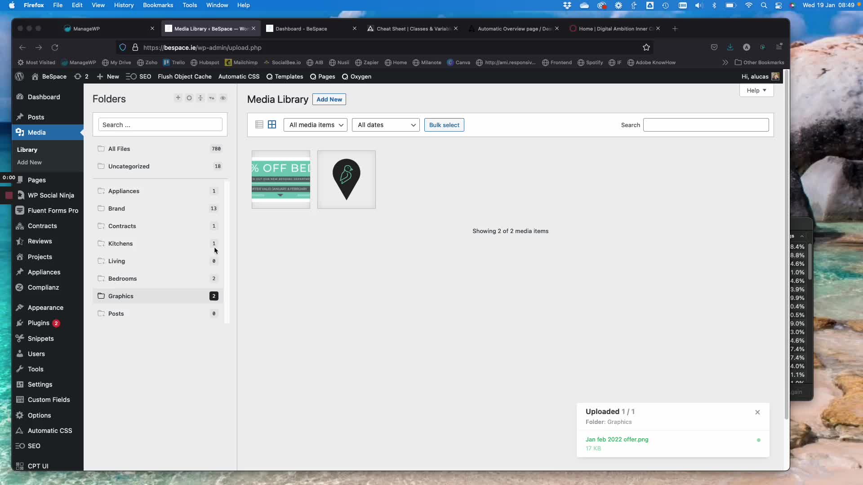The image size is (863, 485).
Task: Click the expand/collapse folders icon
Action: (x=200, y=98)
